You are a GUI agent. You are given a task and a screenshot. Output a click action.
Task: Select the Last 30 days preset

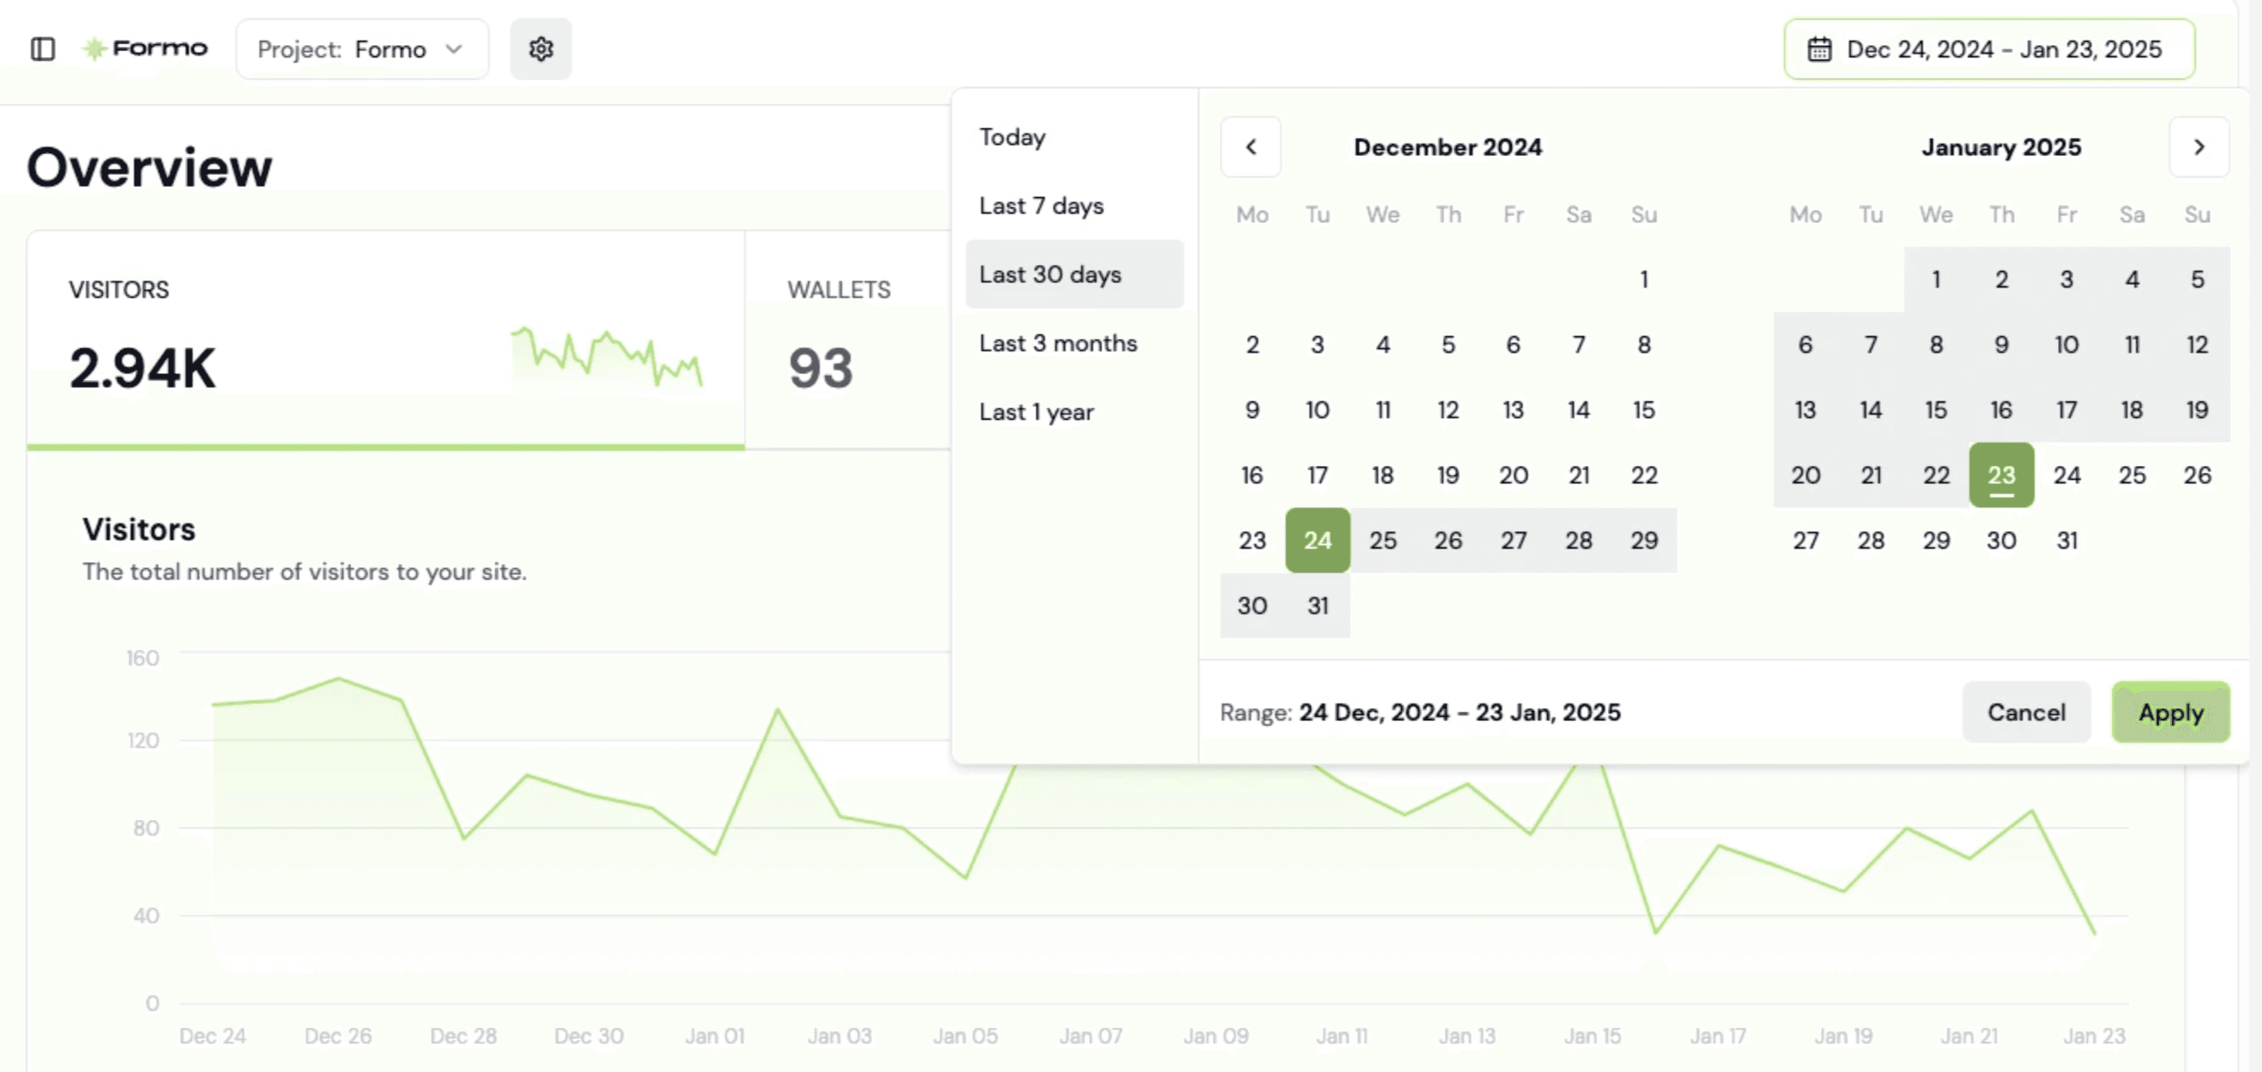click(x=1074, y=274)
